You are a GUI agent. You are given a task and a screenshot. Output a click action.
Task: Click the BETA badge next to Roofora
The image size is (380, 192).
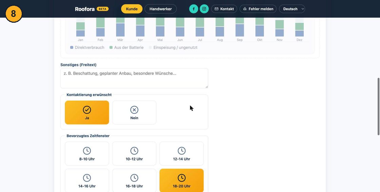pos(102,9)
